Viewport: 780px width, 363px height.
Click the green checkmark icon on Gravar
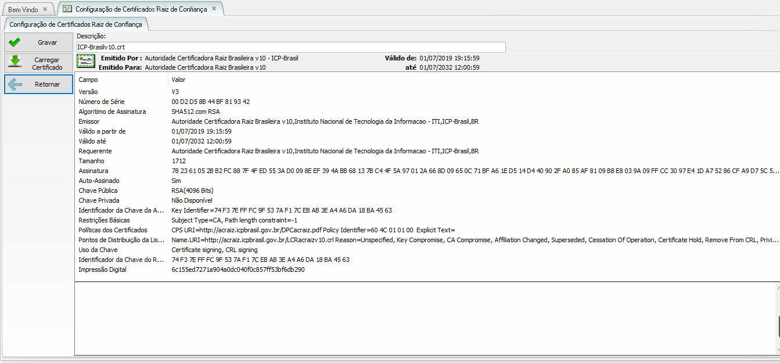(15, 42)
